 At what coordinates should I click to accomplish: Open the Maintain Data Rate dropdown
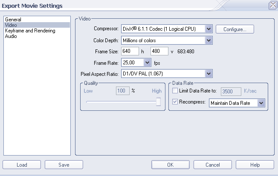[237, 103]
